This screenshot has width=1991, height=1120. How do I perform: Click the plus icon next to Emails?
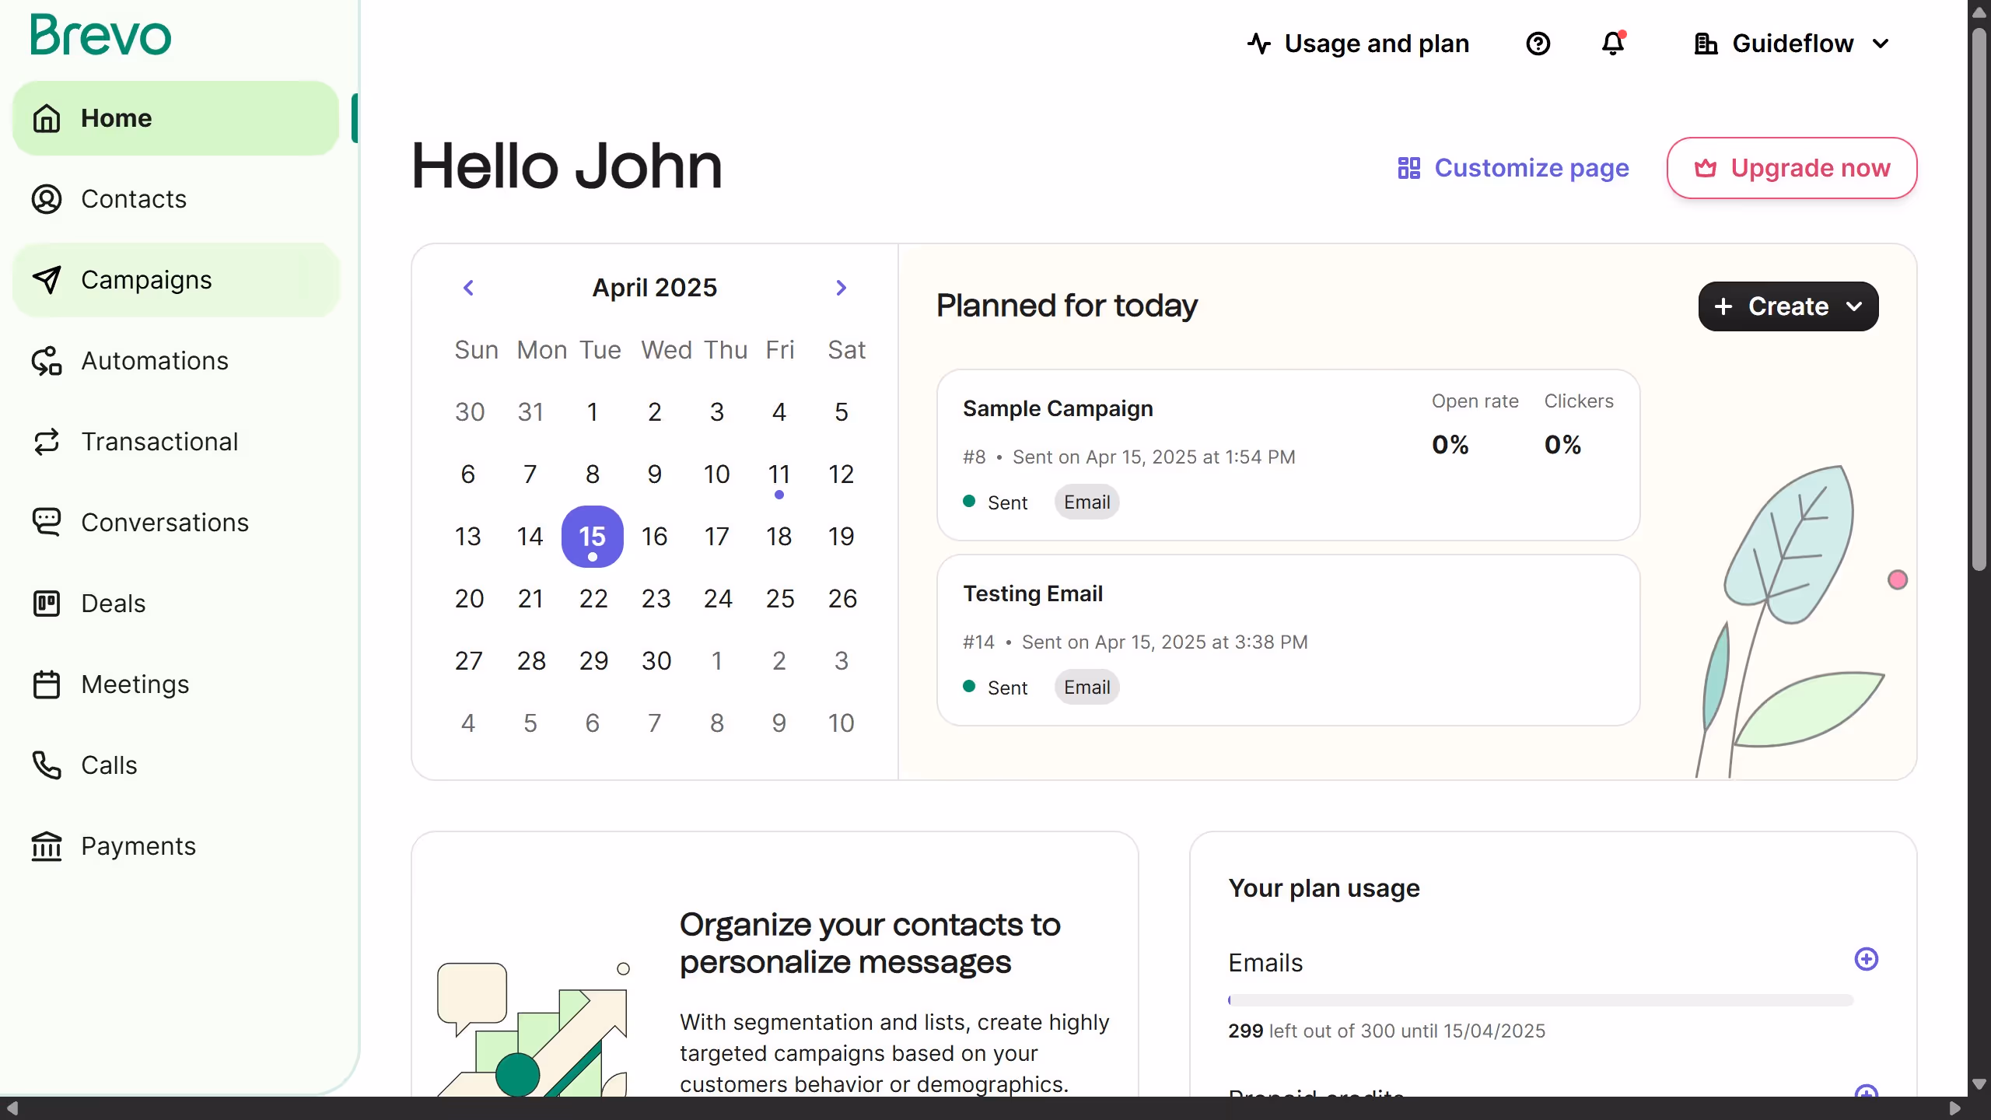[x=1866, y=959]
